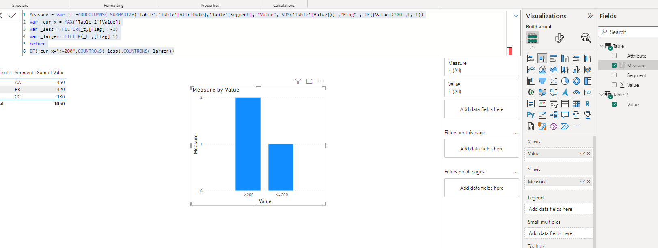Open the chart's filter funnel icon
The width and height of the screenshot is (658, 248).
point(298,81)
